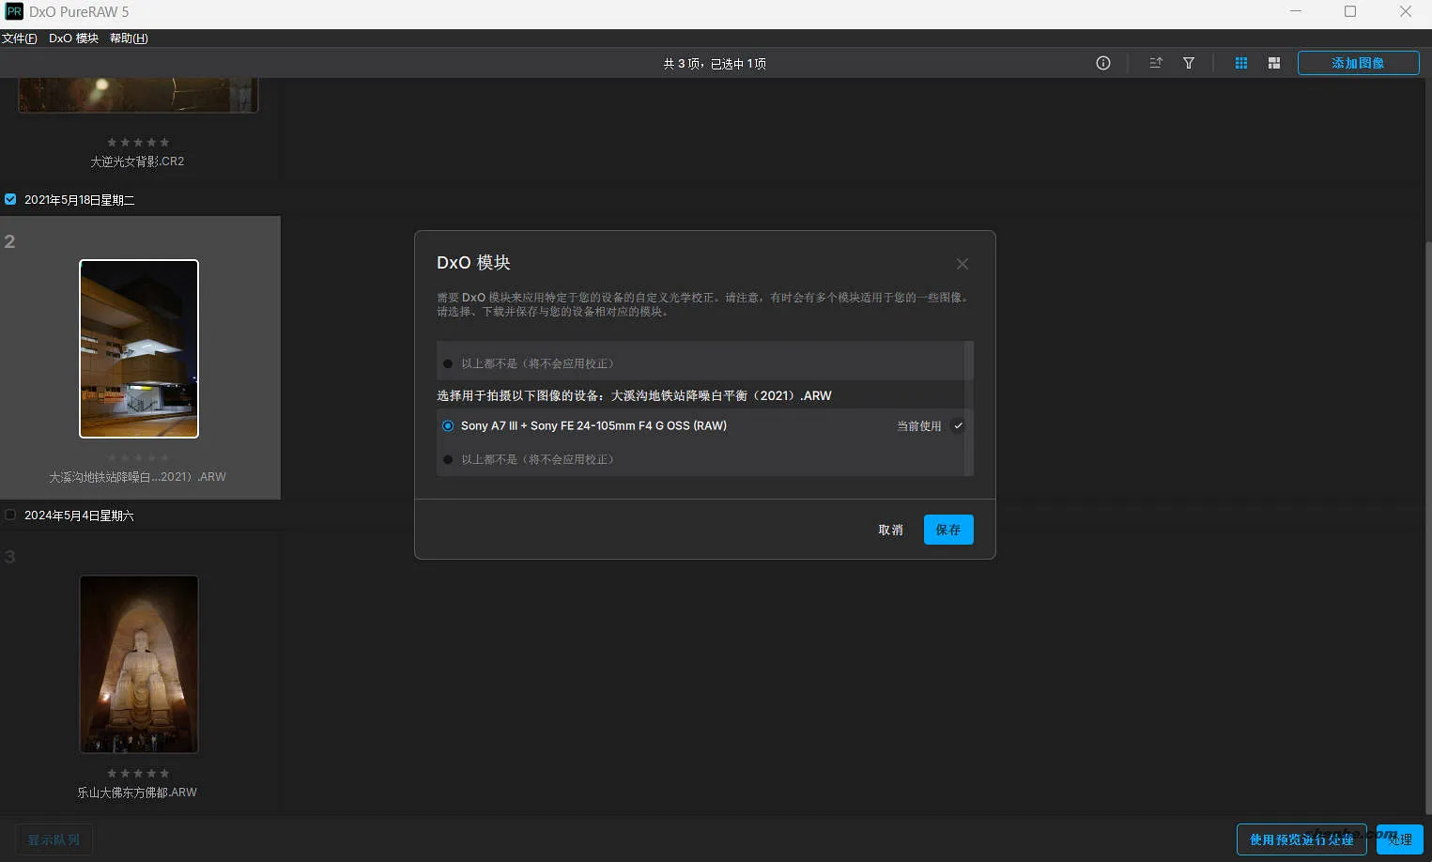Switch to compact mosaic view icon
The height and width of the screenshot is (862, 1432).
(1273, 63)
